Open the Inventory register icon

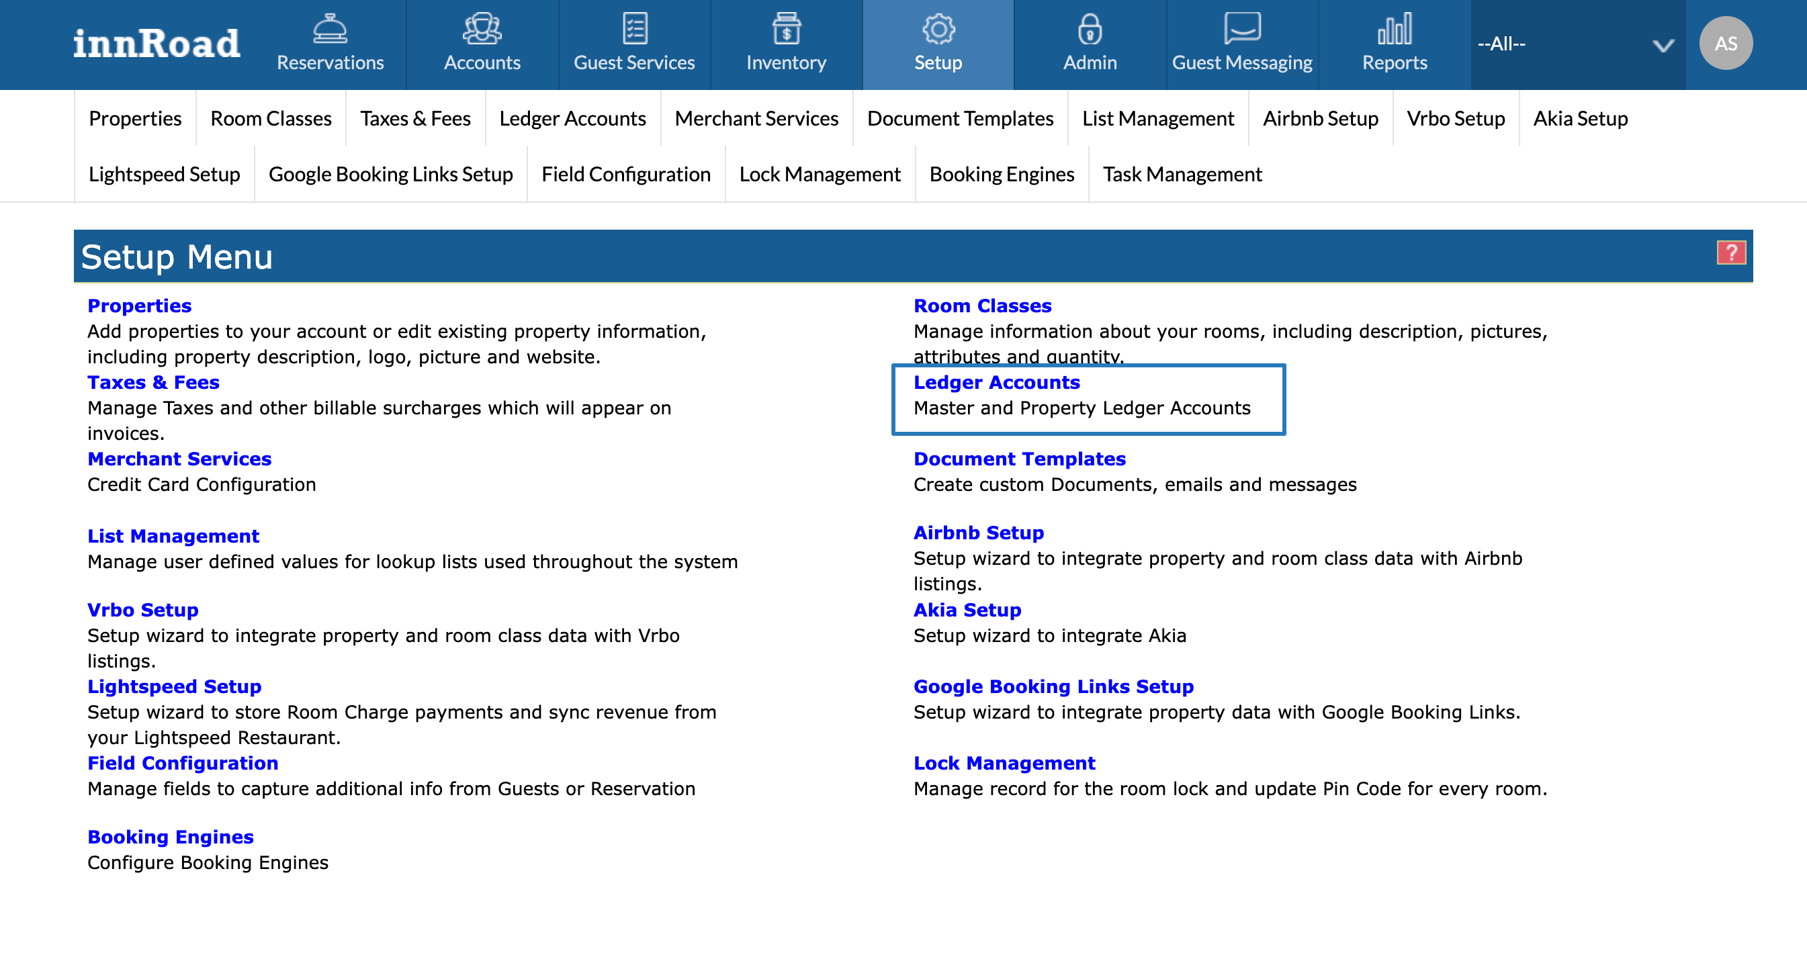786,29
